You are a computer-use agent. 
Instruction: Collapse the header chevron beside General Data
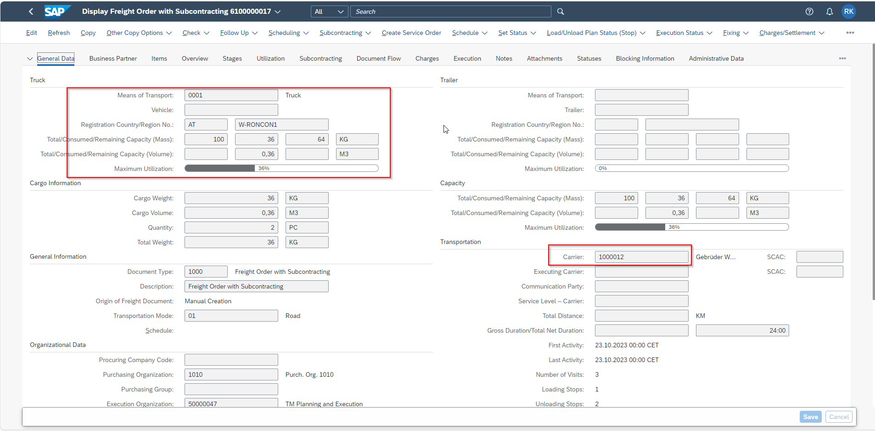tap(30, 58)
